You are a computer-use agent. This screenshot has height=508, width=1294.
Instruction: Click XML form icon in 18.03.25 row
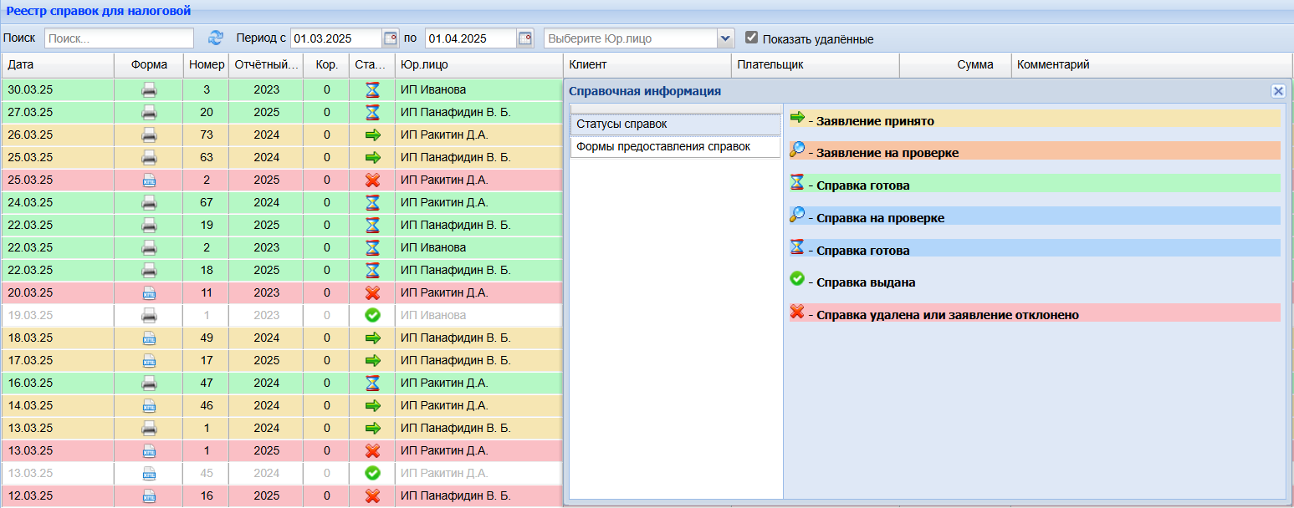point(149,338)
